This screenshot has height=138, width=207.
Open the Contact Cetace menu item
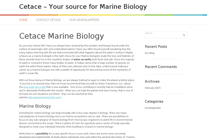tap(48, 20)
